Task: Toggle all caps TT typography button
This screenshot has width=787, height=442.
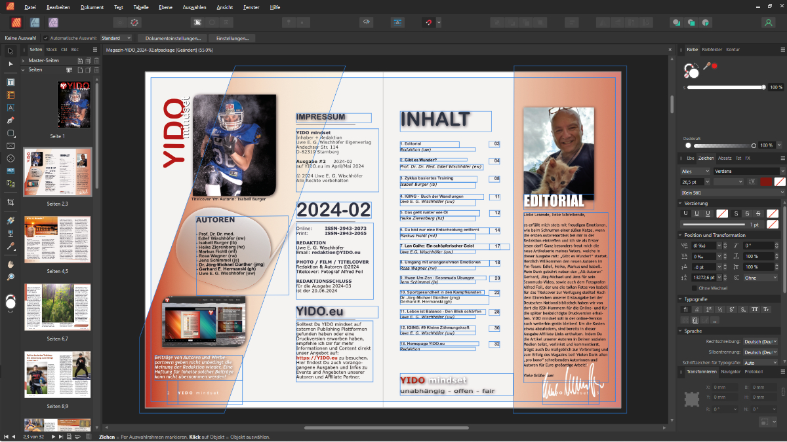Action: pyautogui.click(x=754, y=309)
